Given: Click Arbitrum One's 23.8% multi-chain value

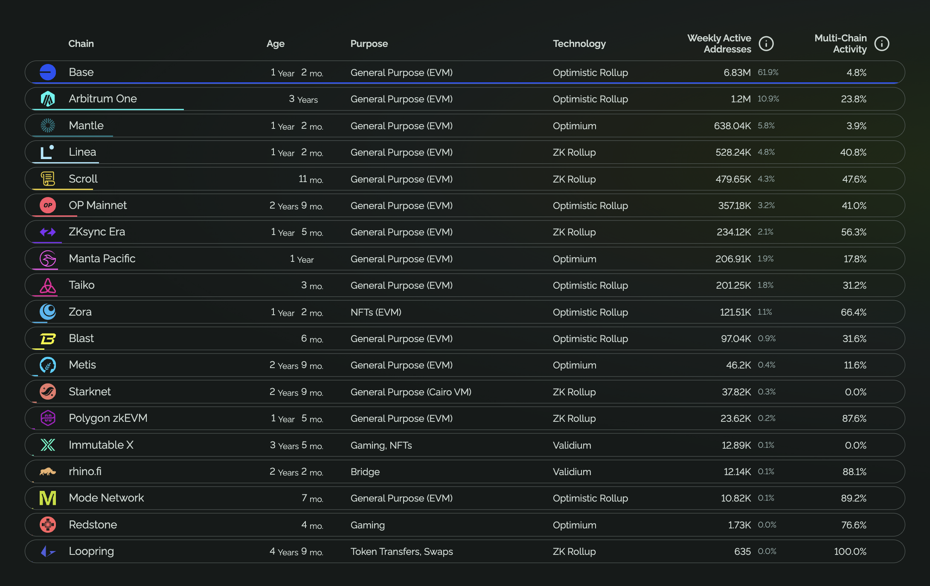Looking at the screenshot, I should [x=854, y=99].
